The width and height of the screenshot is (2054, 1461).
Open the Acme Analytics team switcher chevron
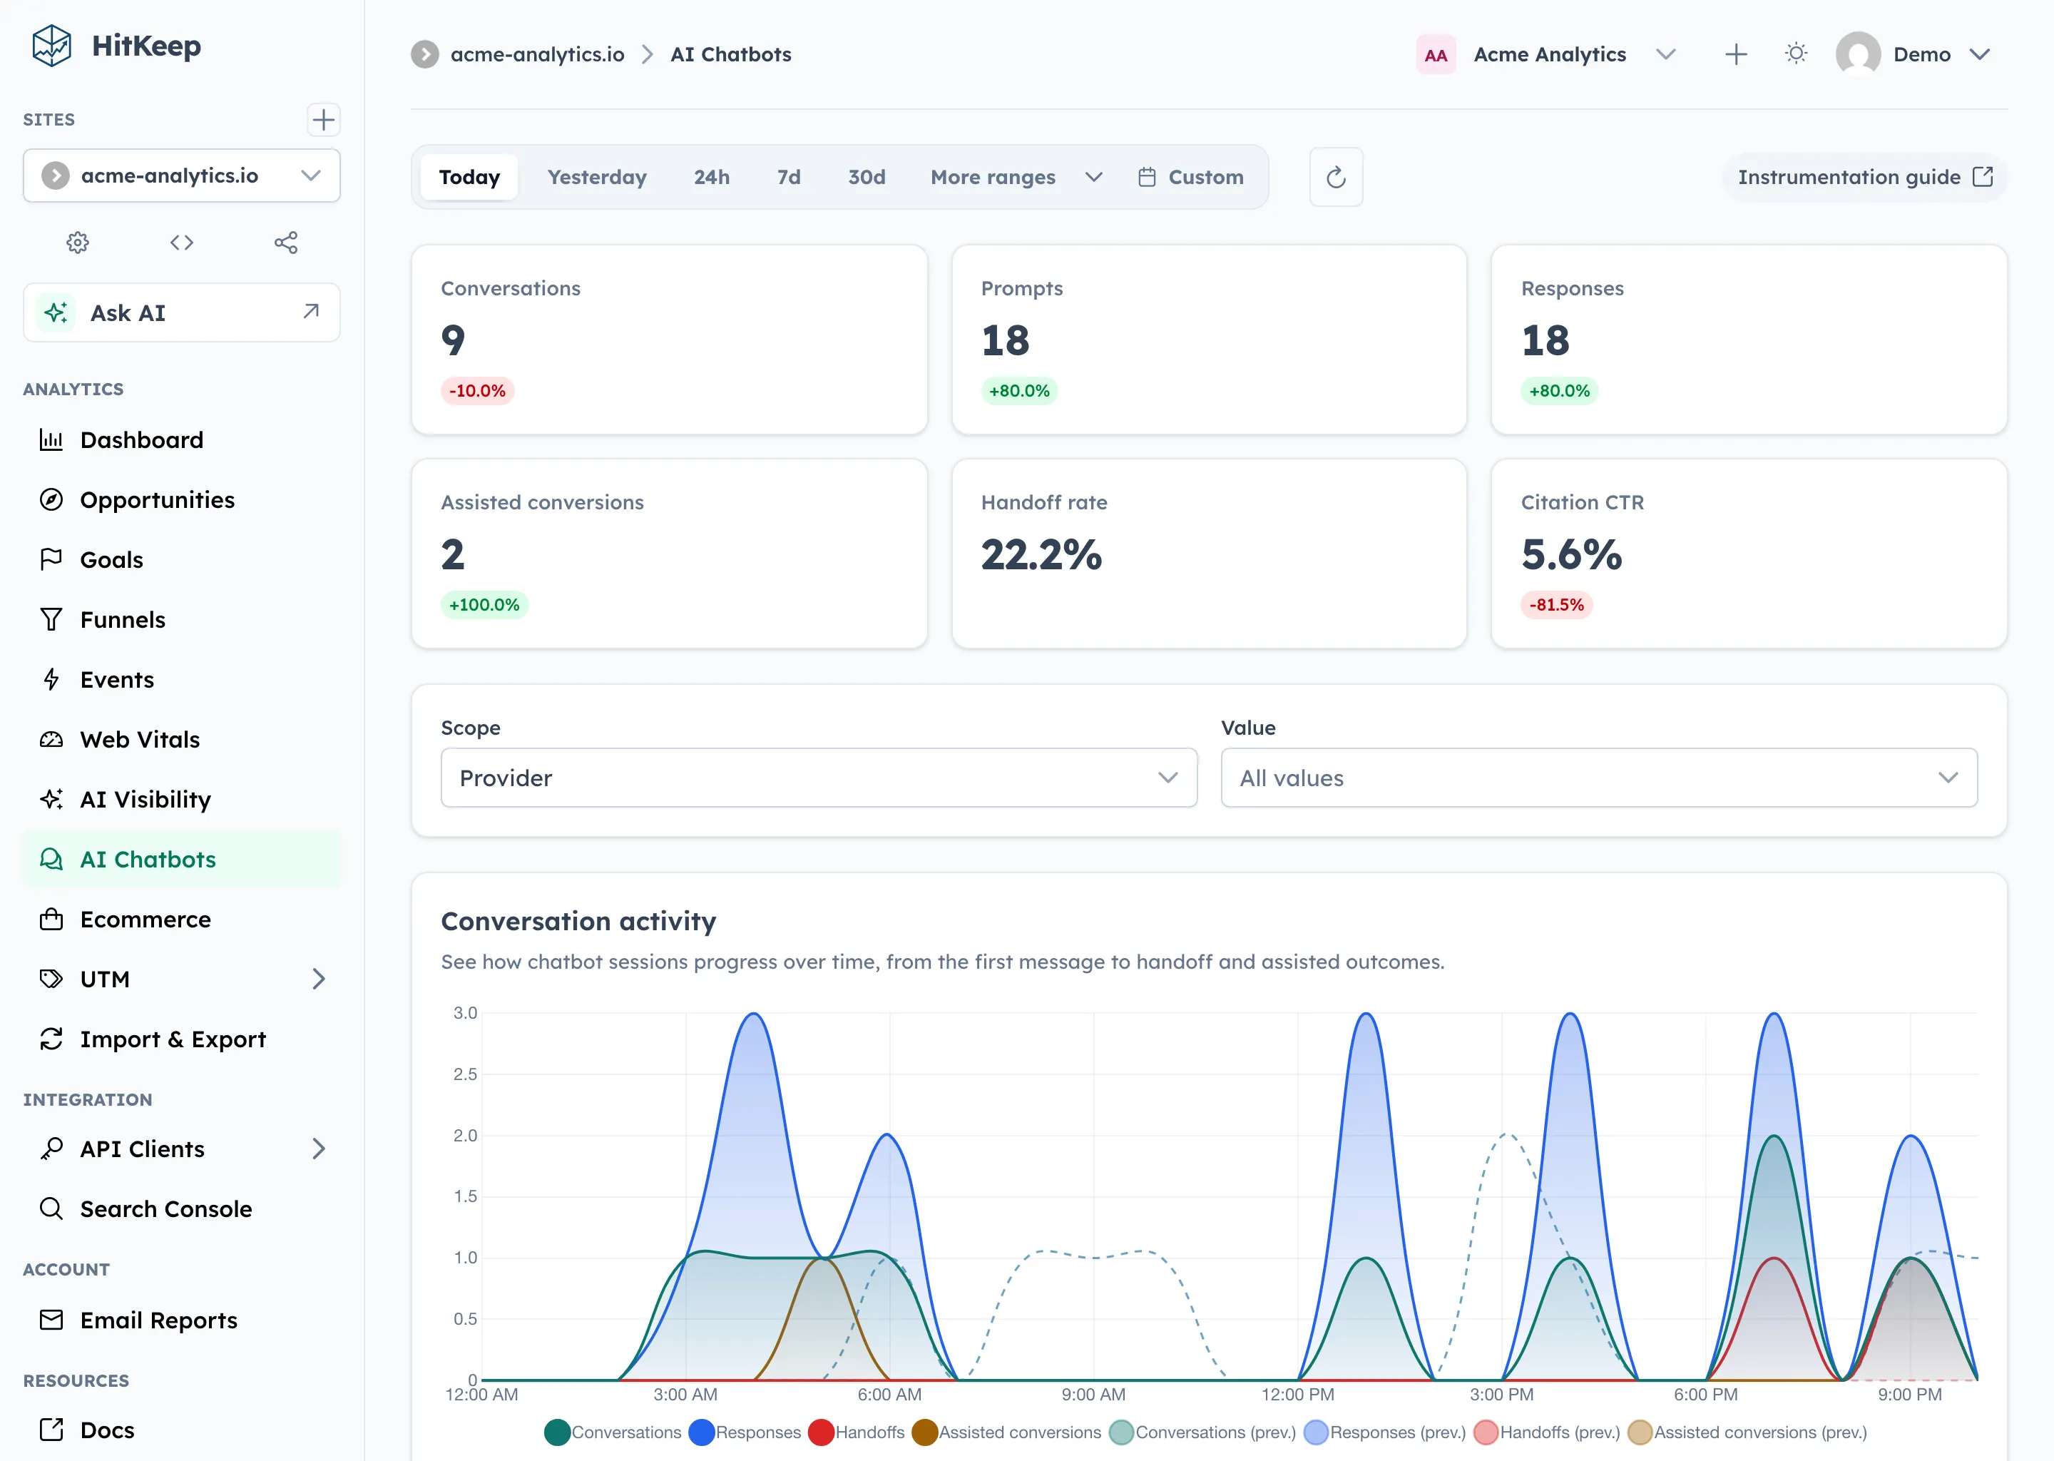[x=1665, y=54]
